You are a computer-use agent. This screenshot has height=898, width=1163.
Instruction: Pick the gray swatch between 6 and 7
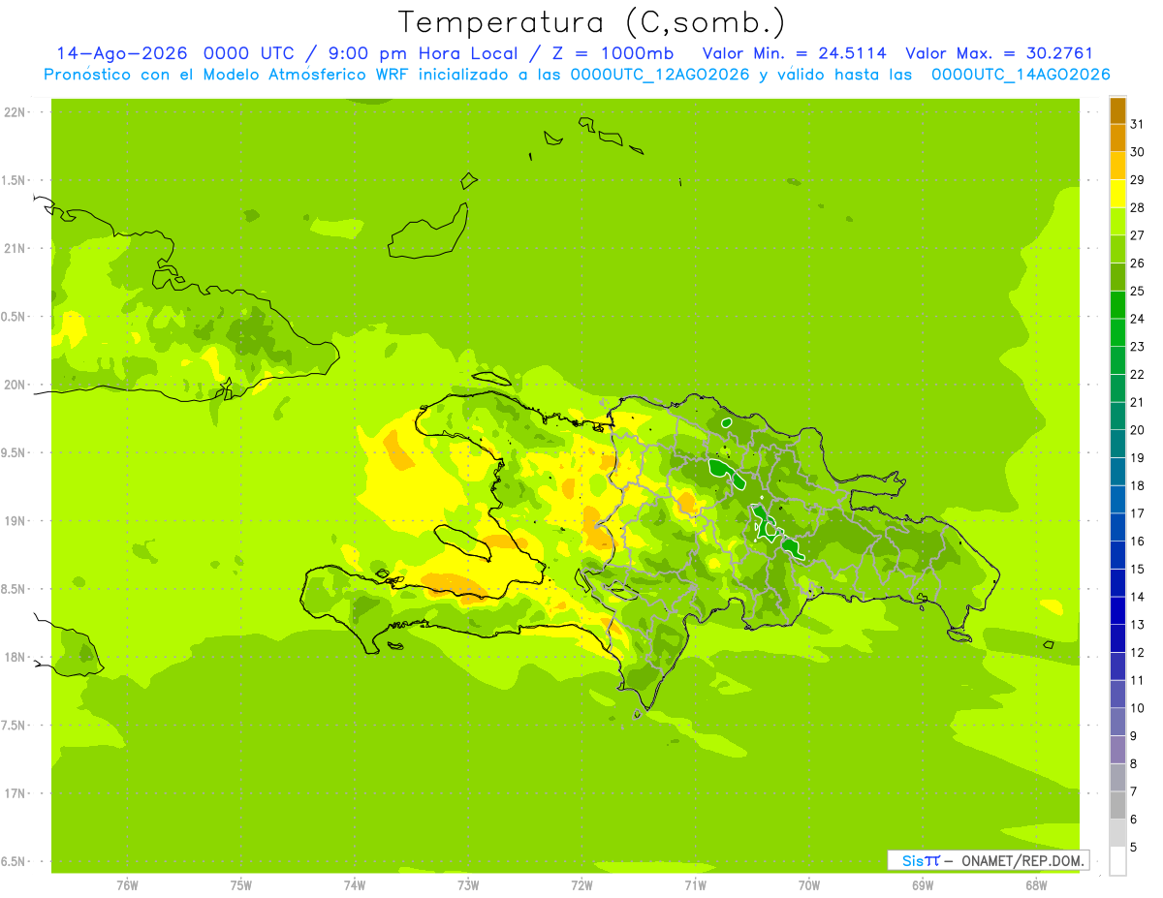coord(1117,805)
